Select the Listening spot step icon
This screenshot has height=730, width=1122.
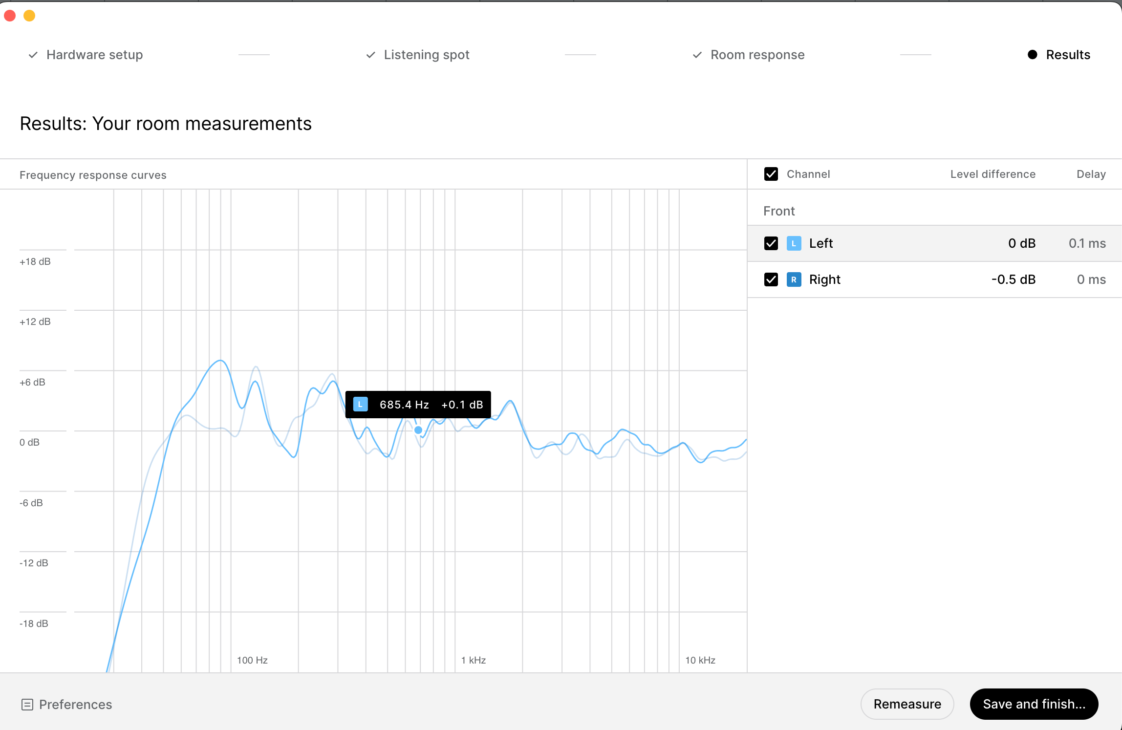(x=369, y=55)
